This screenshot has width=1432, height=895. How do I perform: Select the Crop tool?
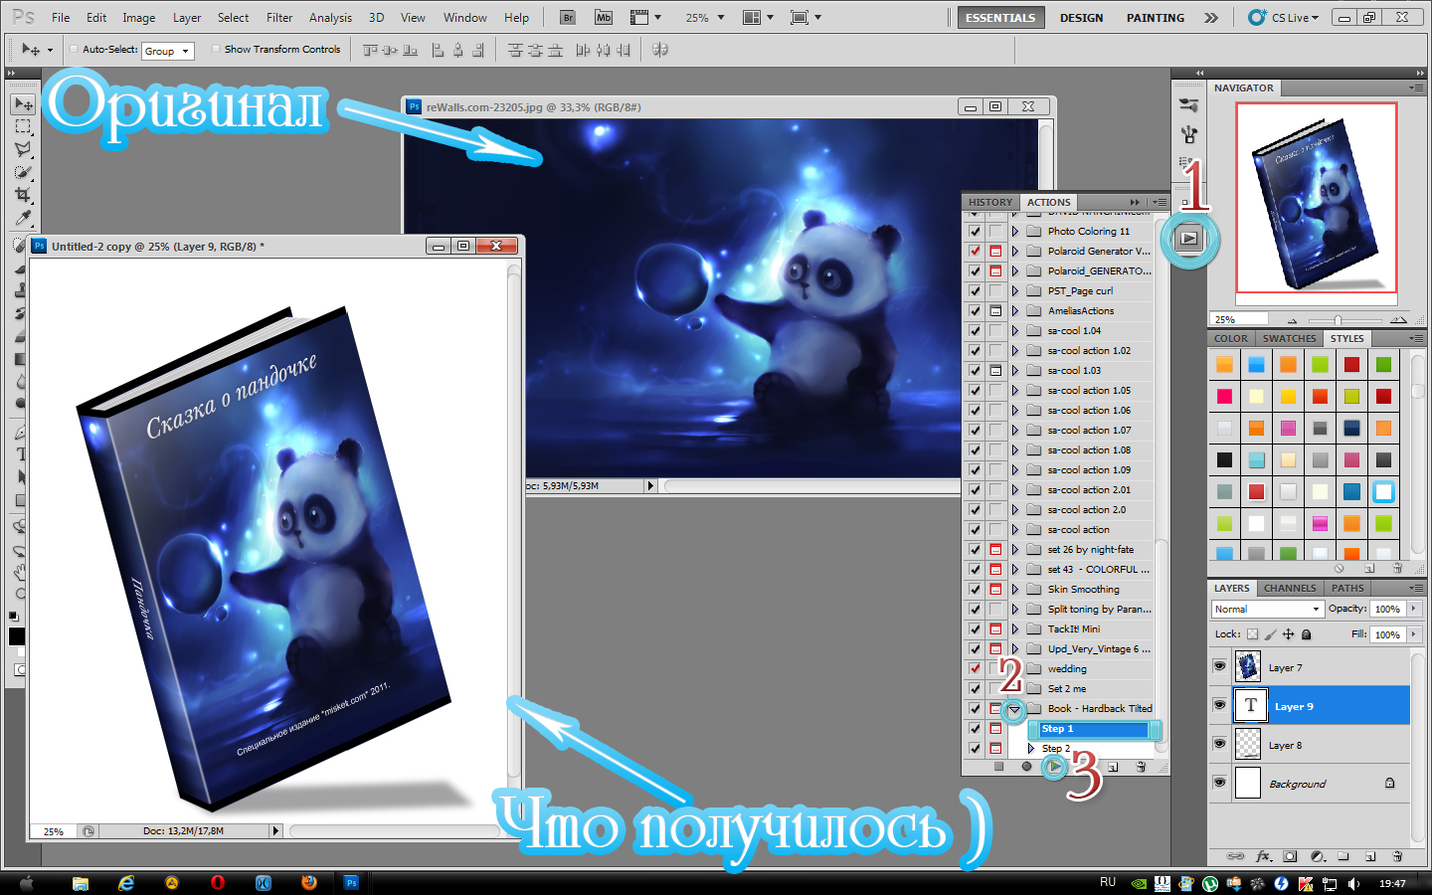(x=23, y=195)
